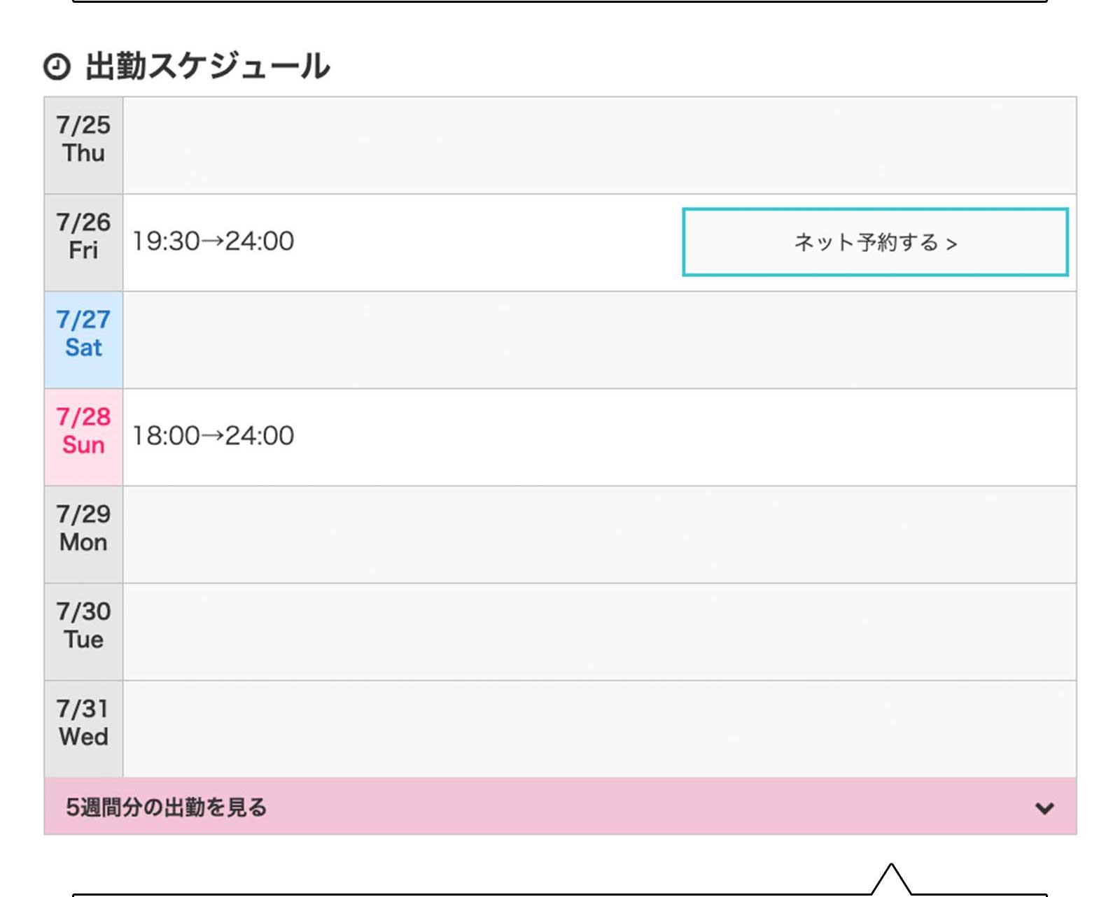Click the empty Tuesday 7/30 schedule row
Screen dimensions: 1120x897
(x=600, y=632)
